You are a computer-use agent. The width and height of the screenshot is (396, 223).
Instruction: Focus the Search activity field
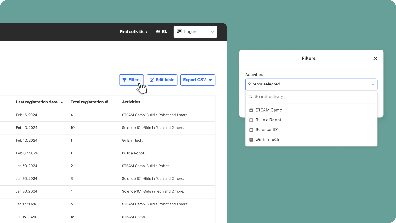point(311,97)
